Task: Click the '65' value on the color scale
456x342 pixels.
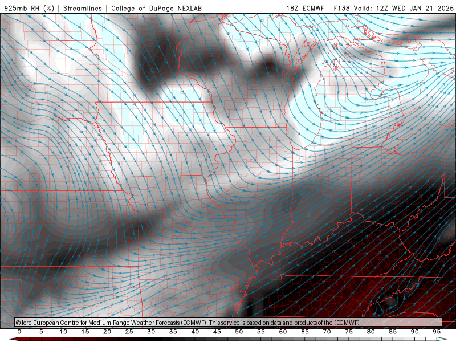Action: (x=305, y=332)
